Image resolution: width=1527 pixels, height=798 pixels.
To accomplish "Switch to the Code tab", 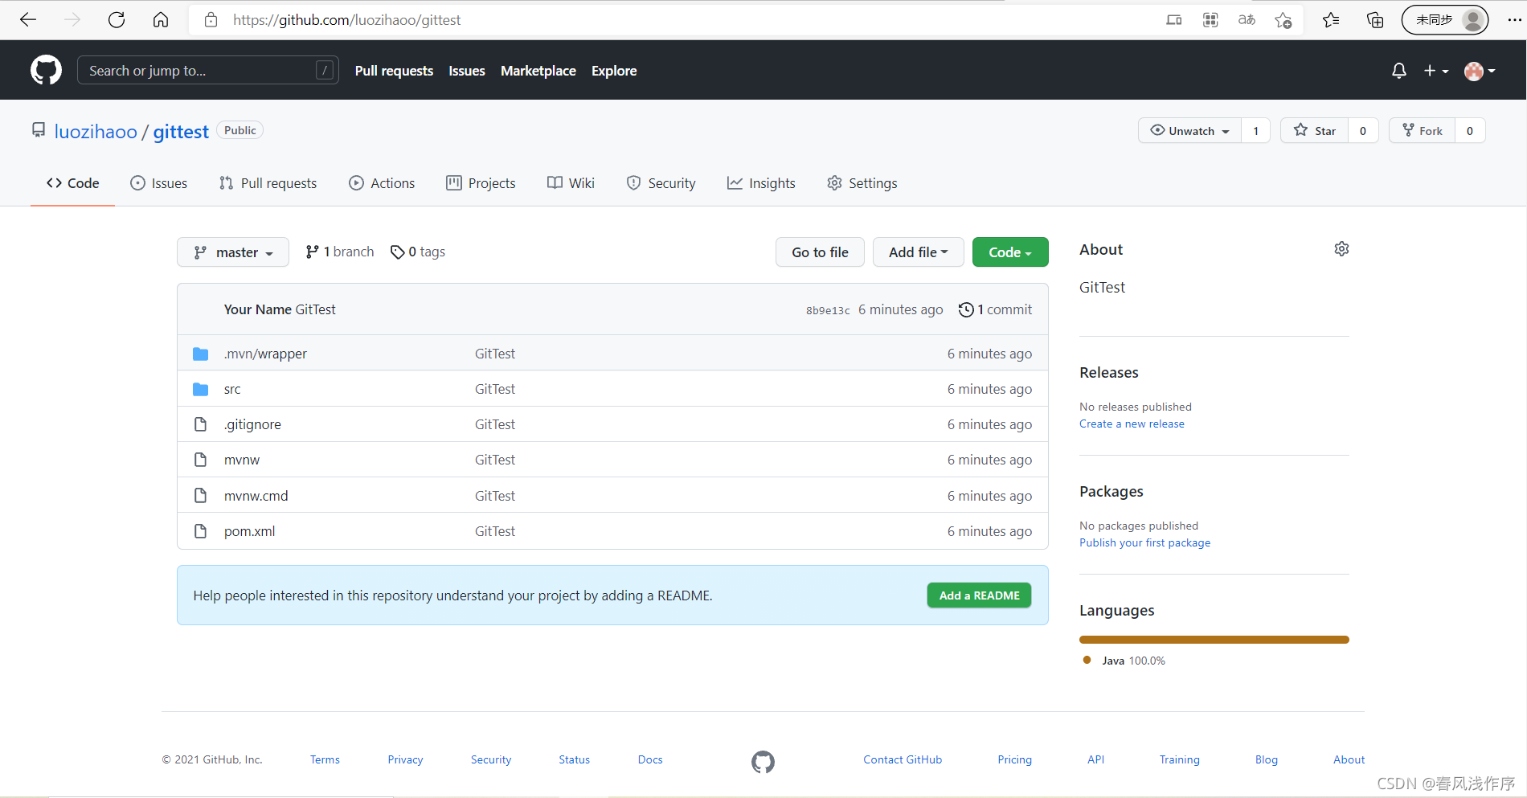I will (x=73, y=183).
